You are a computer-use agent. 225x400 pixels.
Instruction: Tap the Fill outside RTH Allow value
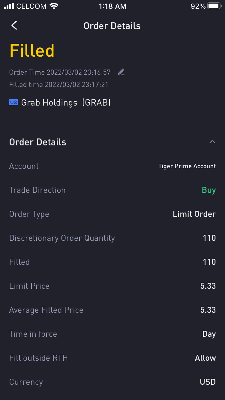click(x=205, y=358)
